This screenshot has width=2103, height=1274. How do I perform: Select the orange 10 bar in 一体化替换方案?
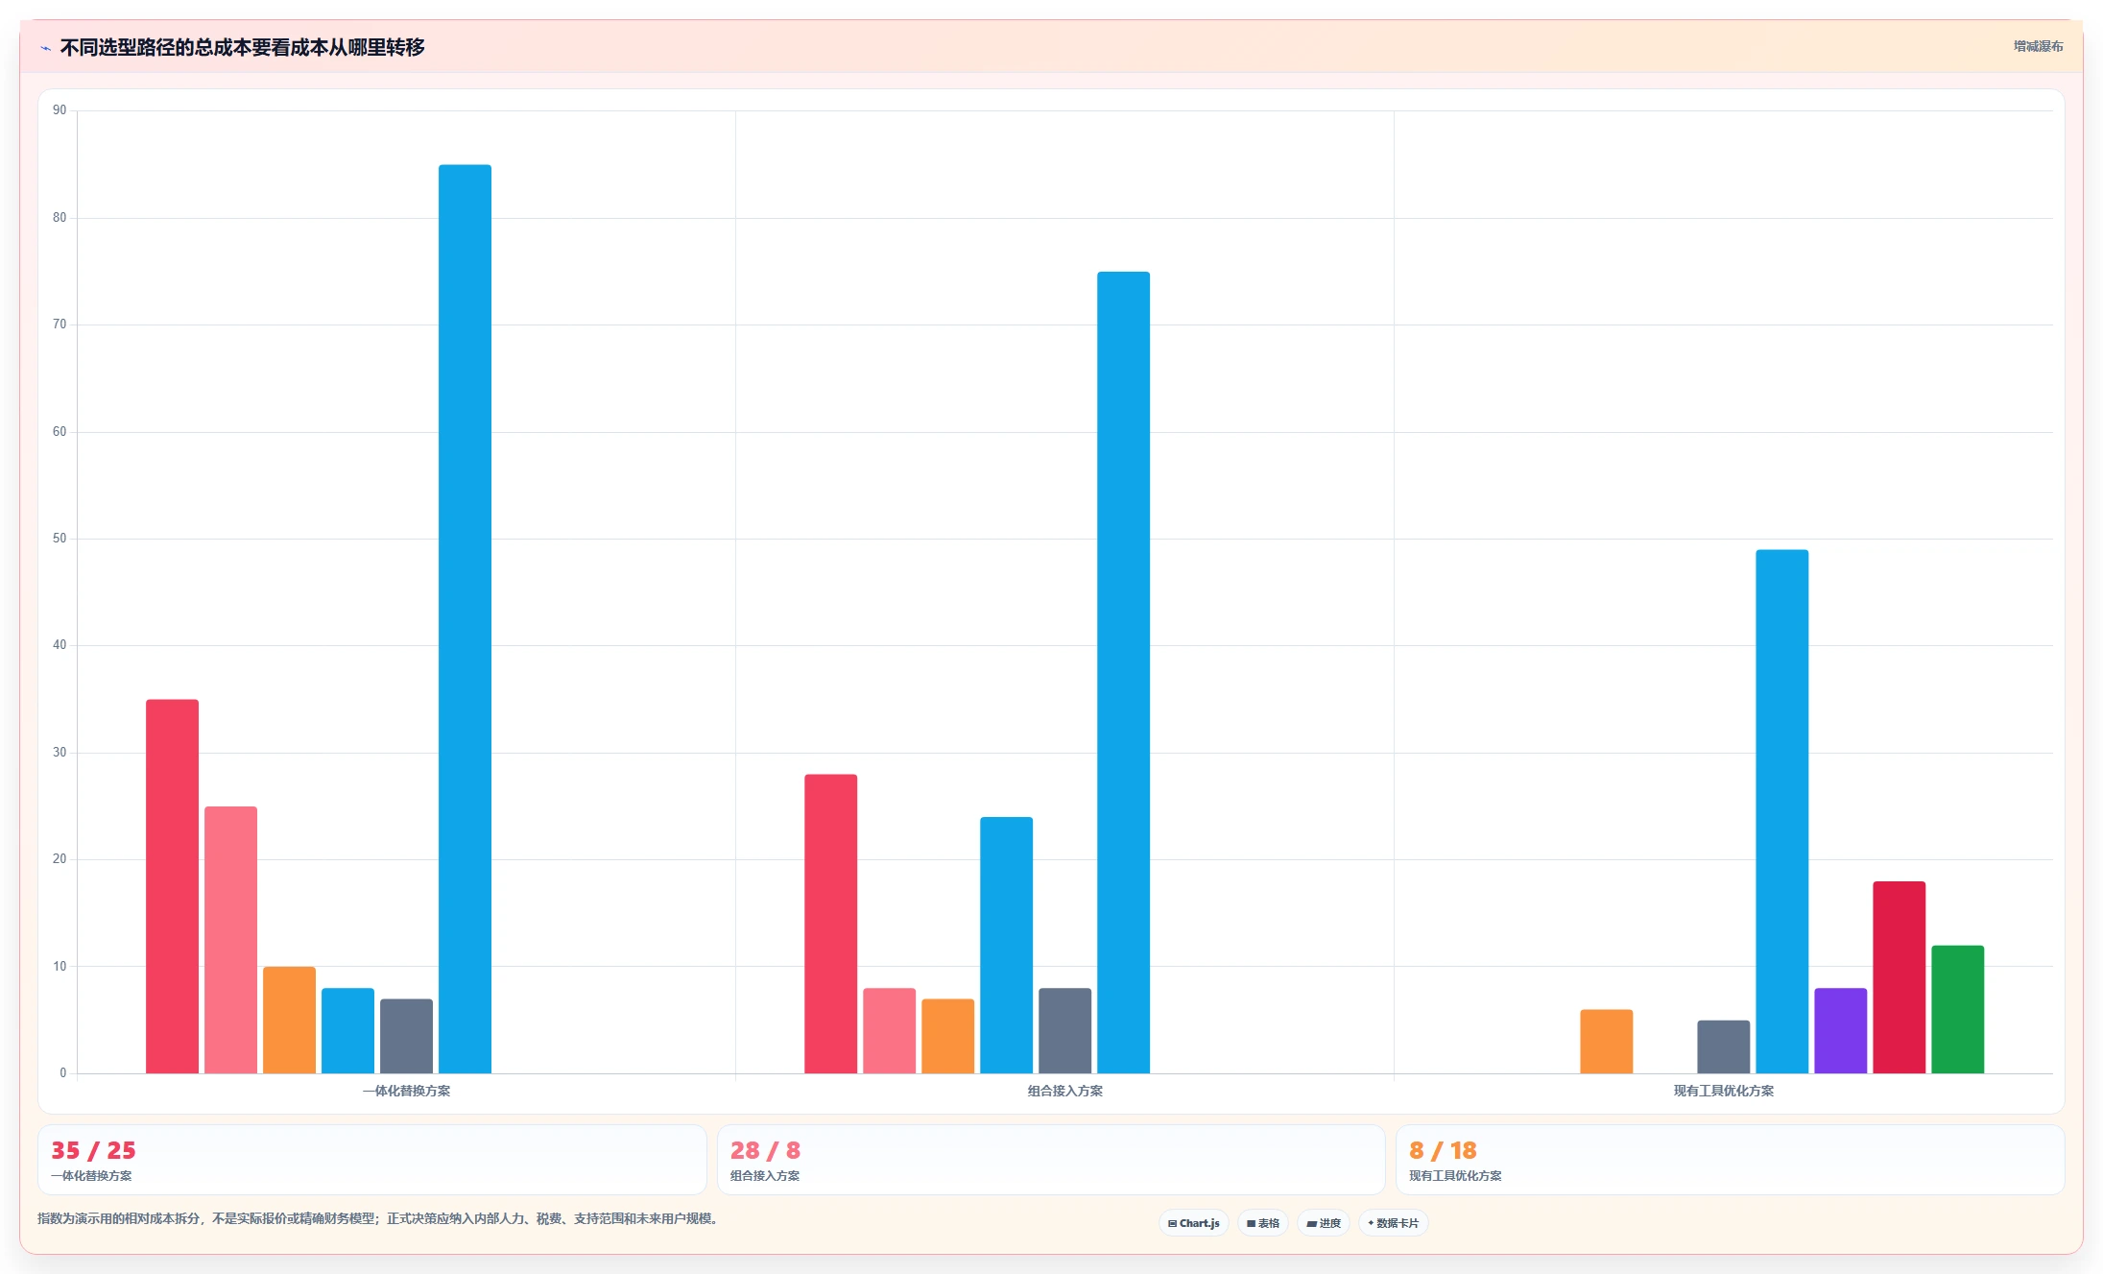pos(289,1020)
